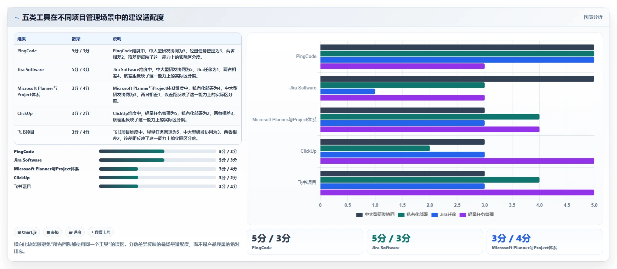Click the 0.5 tick on the chart x-axis
Viewport: 617px width, 269px height.
click(348, 205)
